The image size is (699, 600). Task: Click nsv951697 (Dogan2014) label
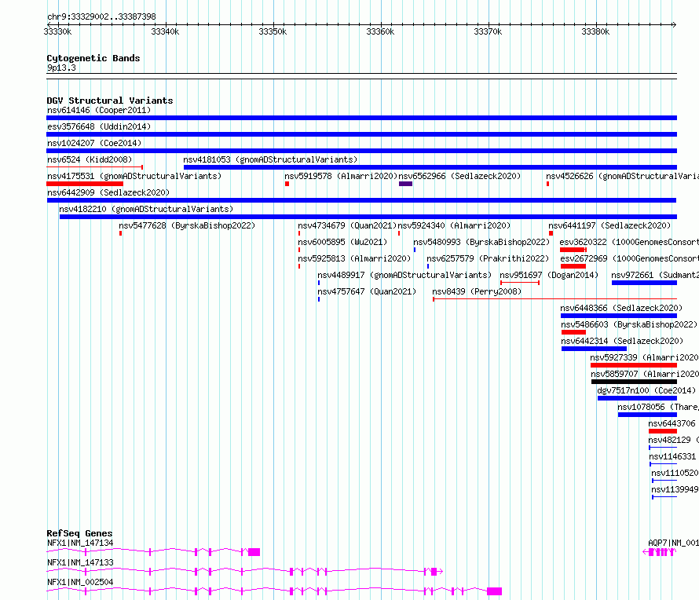coord(549,275)
